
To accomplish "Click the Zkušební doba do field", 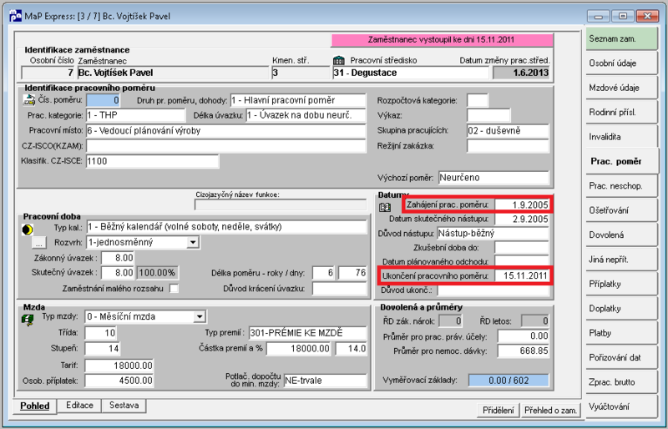I will point(522,248).
